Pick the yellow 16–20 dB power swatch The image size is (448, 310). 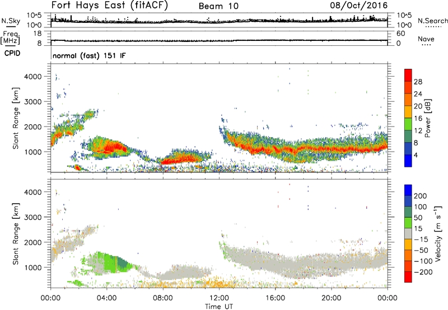(x=408, y=111)
